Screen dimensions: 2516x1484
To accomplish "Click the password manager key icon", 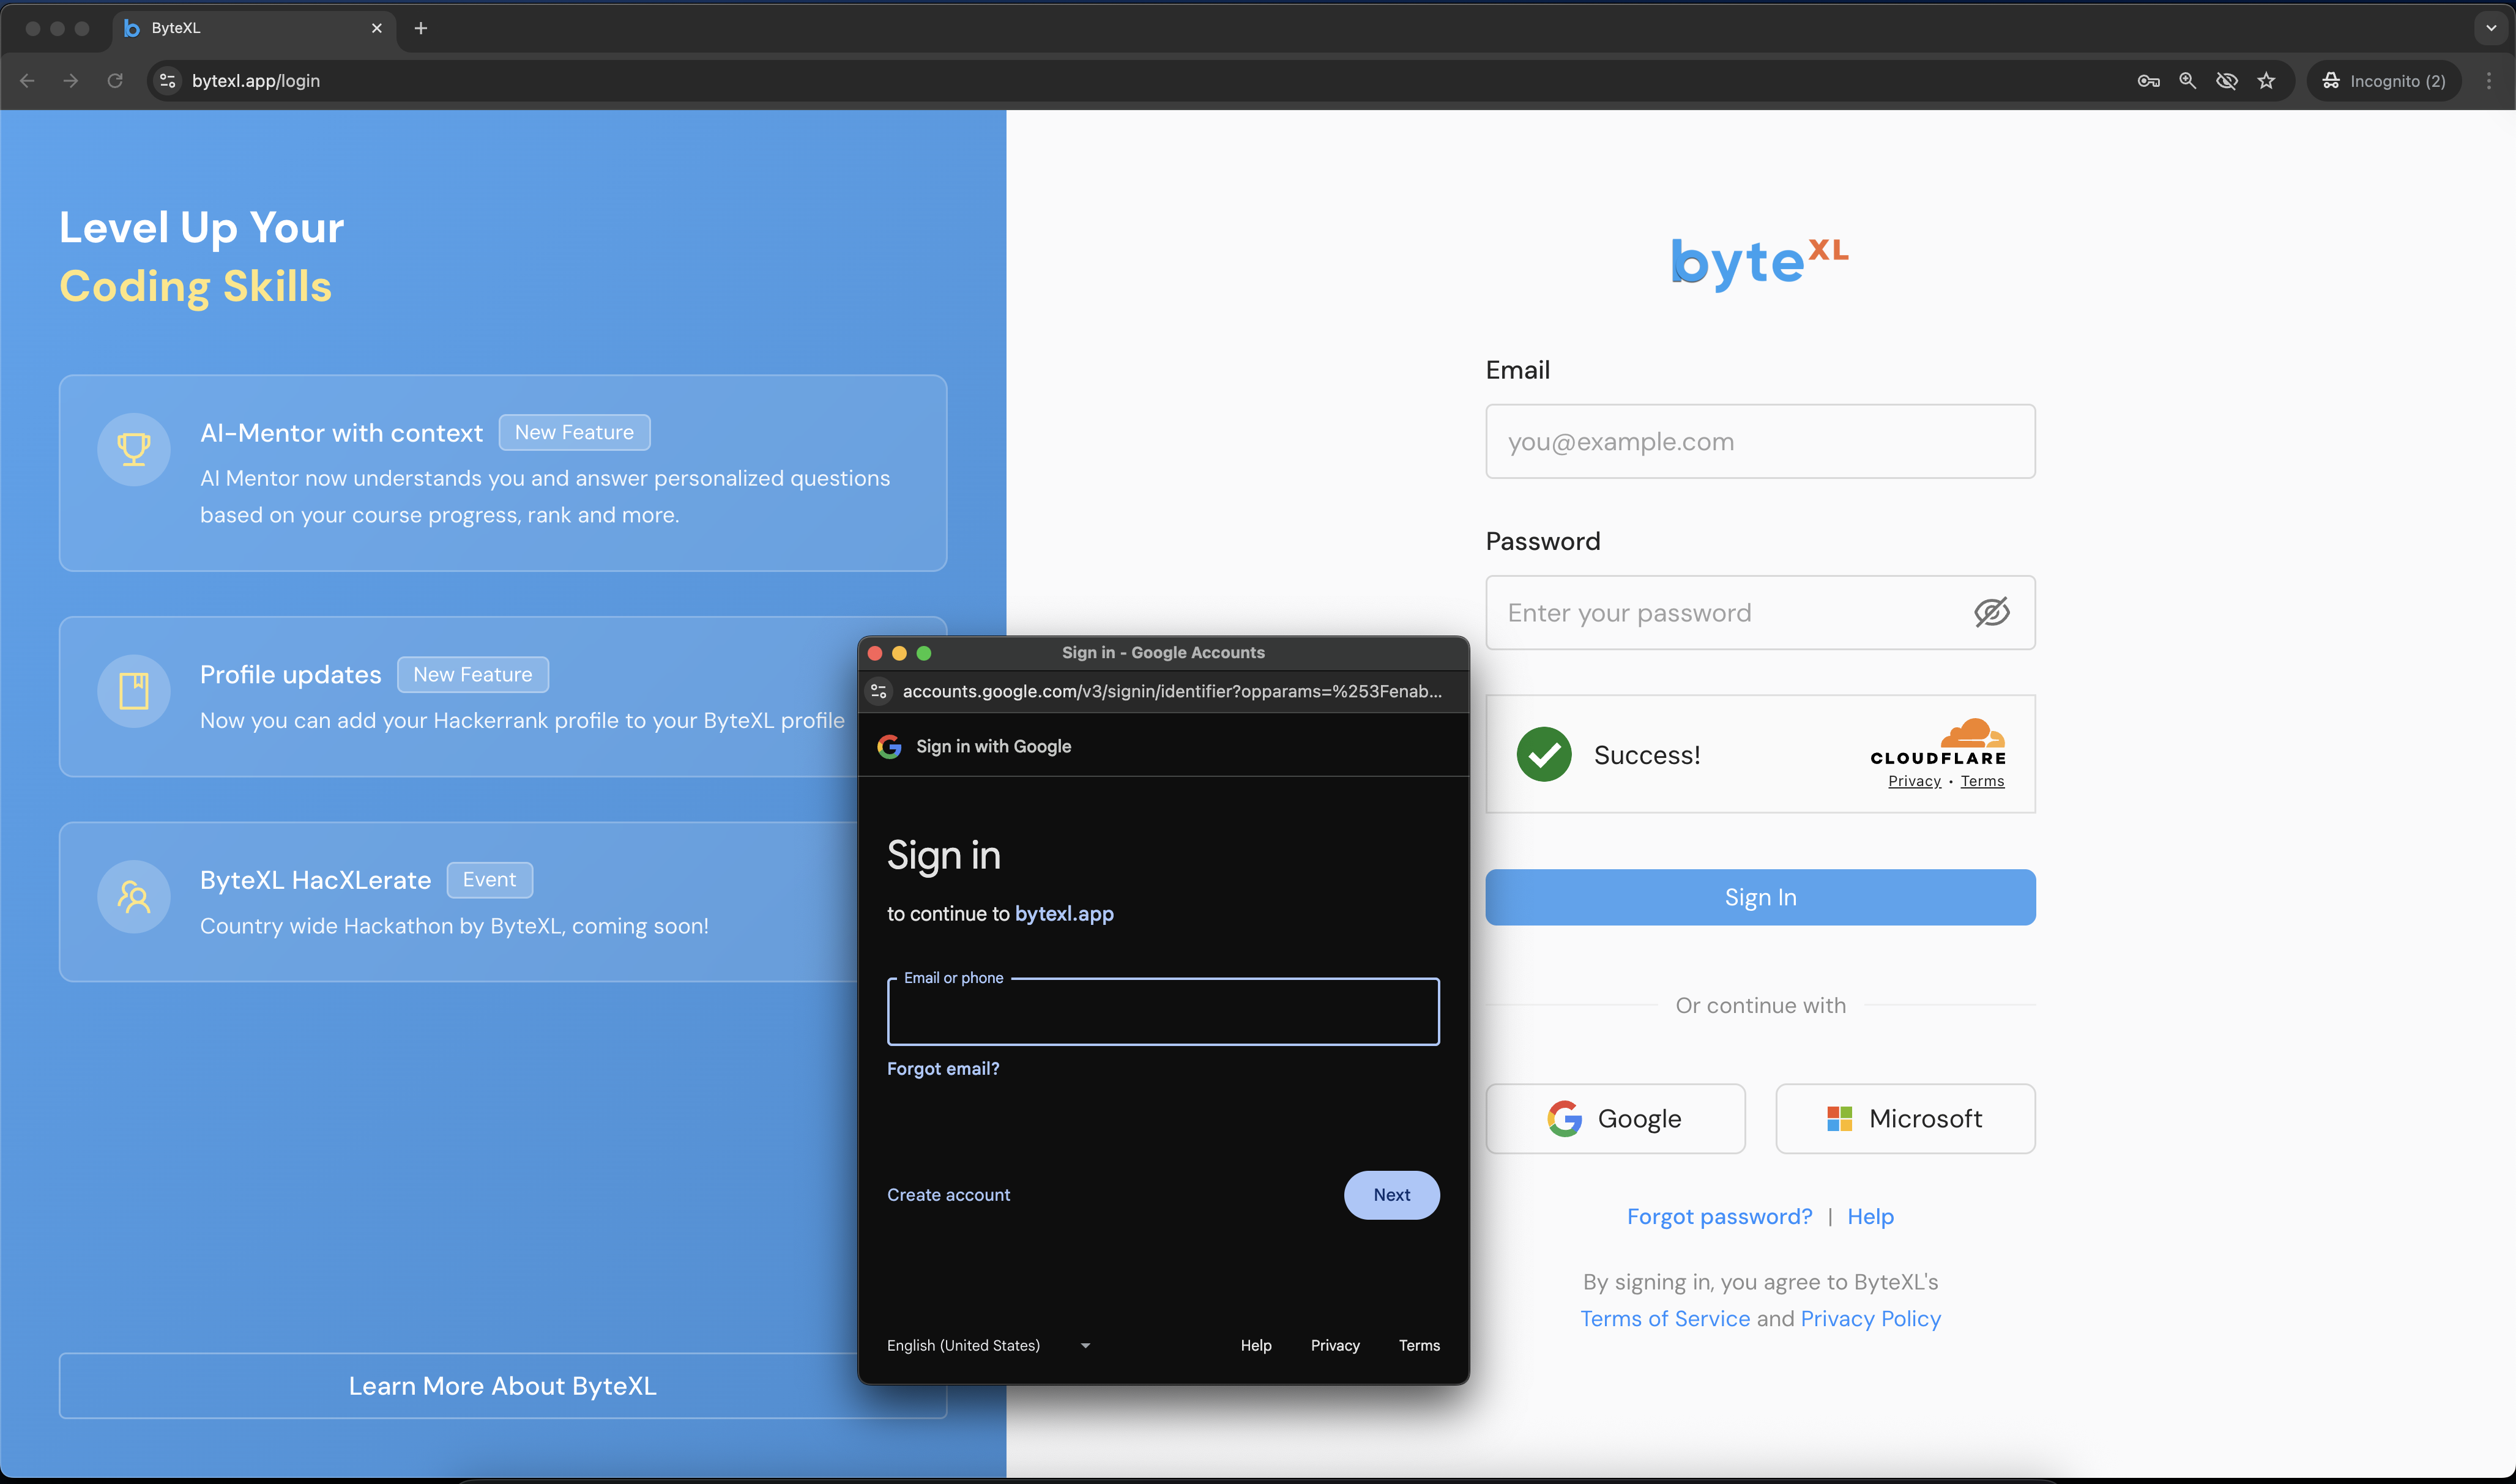I will coord(2148,81).
